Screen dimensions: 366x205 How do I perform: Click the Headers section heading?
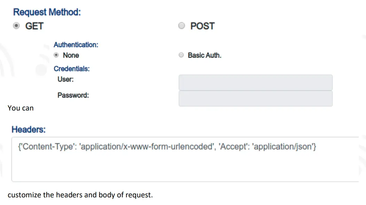(x=29, y=130)
